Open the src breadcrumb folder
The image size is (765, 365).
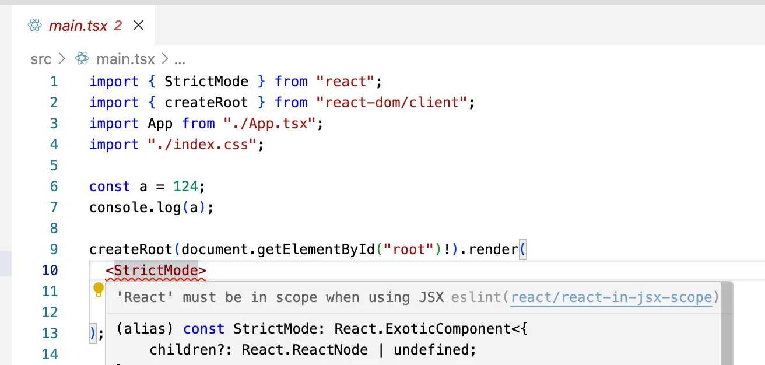click(41, 59)
